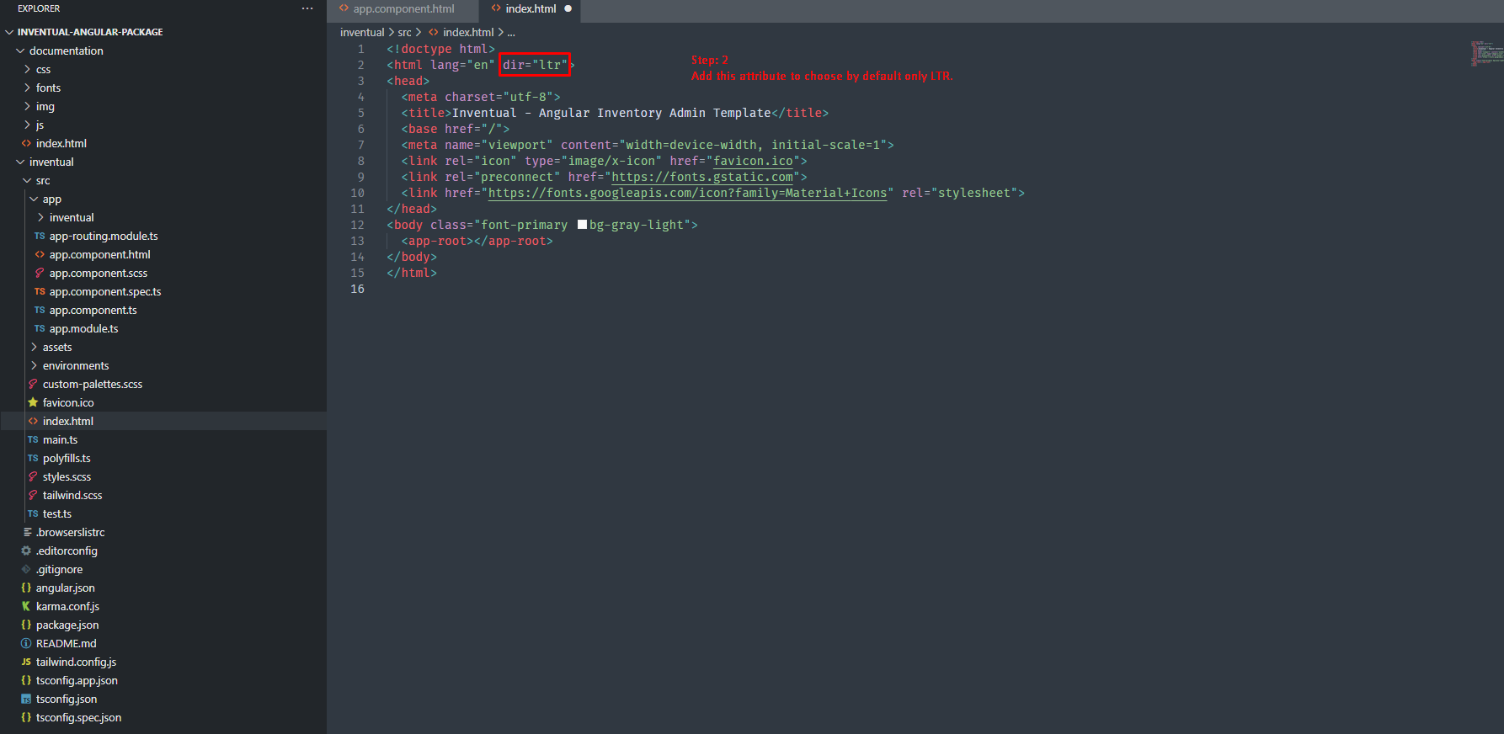The height and width of the screenshot is (734, 1504).
Task: Expand the css folder
Action: (x=27, y=69)
